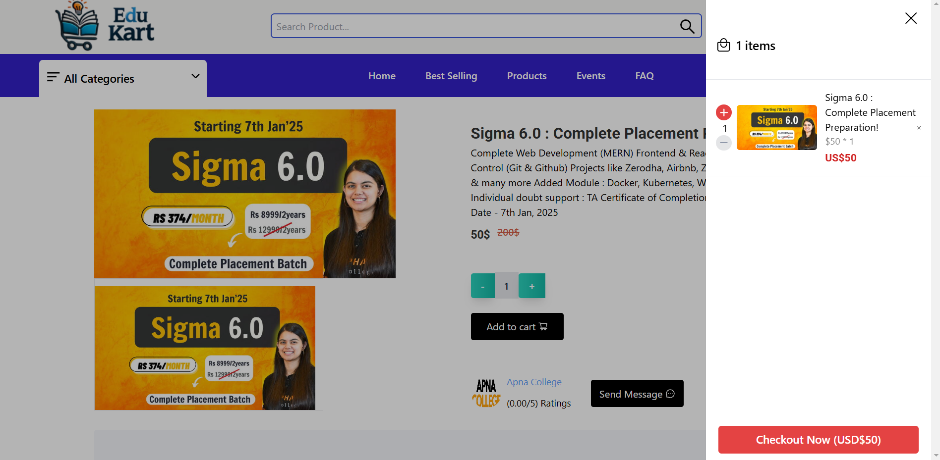Focus the Search Product input field
940x460 pixels.
pyautogui.click(x=486, y=26)
